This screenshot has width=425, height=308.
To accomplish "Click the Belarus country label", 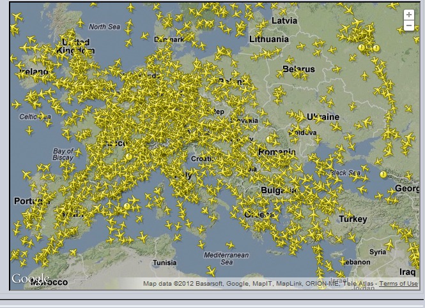I will (x=298, y=69).
